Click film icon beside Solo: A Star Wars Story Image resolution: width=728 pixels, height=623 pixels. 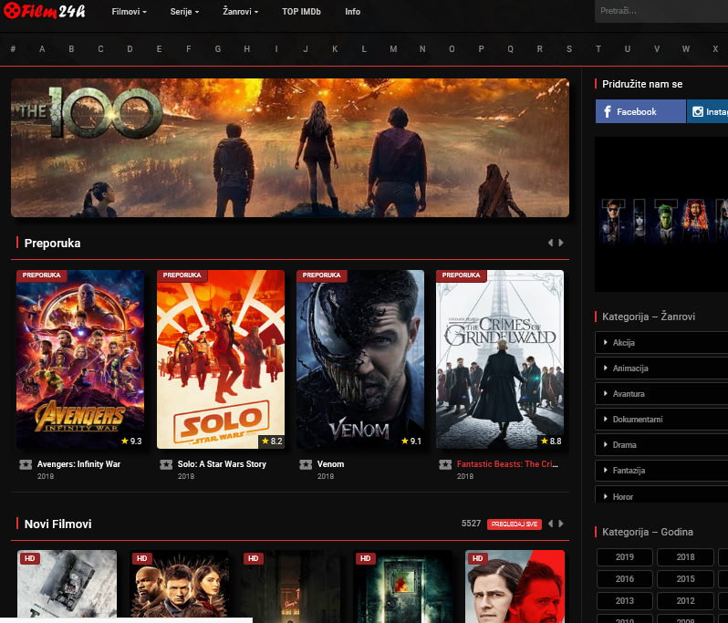point(166,464)
